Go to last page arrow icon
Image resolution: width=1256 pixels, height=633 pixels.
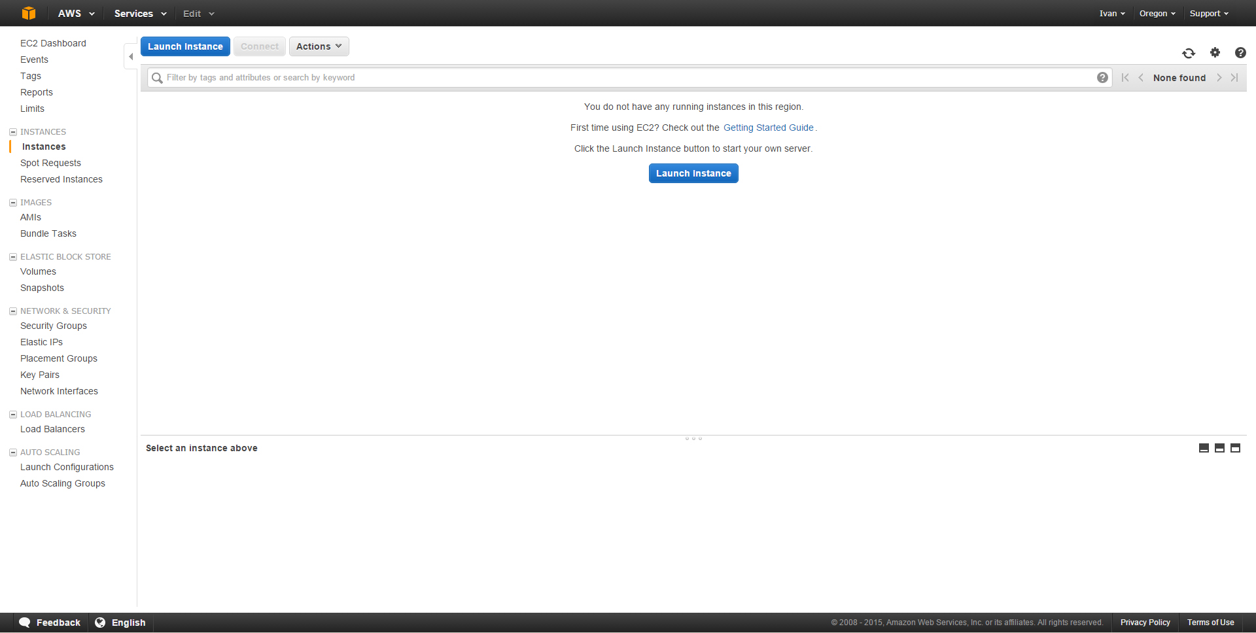point(1234,77)
